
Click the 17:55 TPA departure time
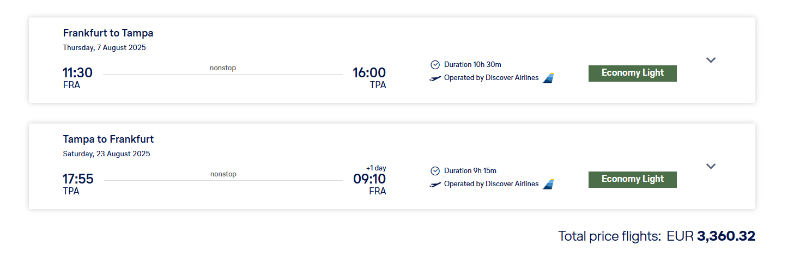coord(78,179)
